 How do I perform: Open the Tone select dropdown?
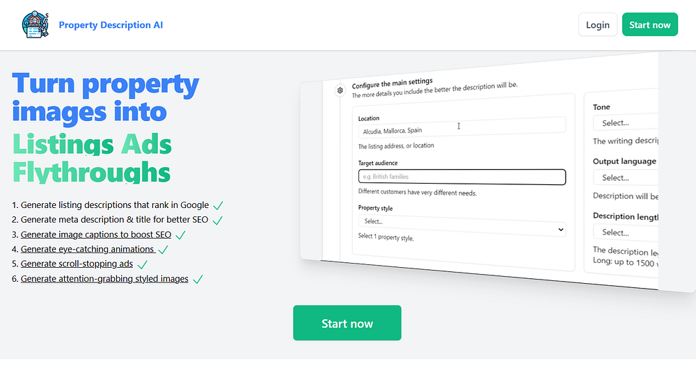pos(626,122)
